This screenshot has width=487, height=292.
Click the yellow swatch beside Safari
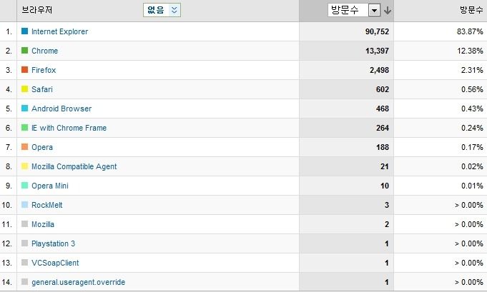tap(24, 89)
